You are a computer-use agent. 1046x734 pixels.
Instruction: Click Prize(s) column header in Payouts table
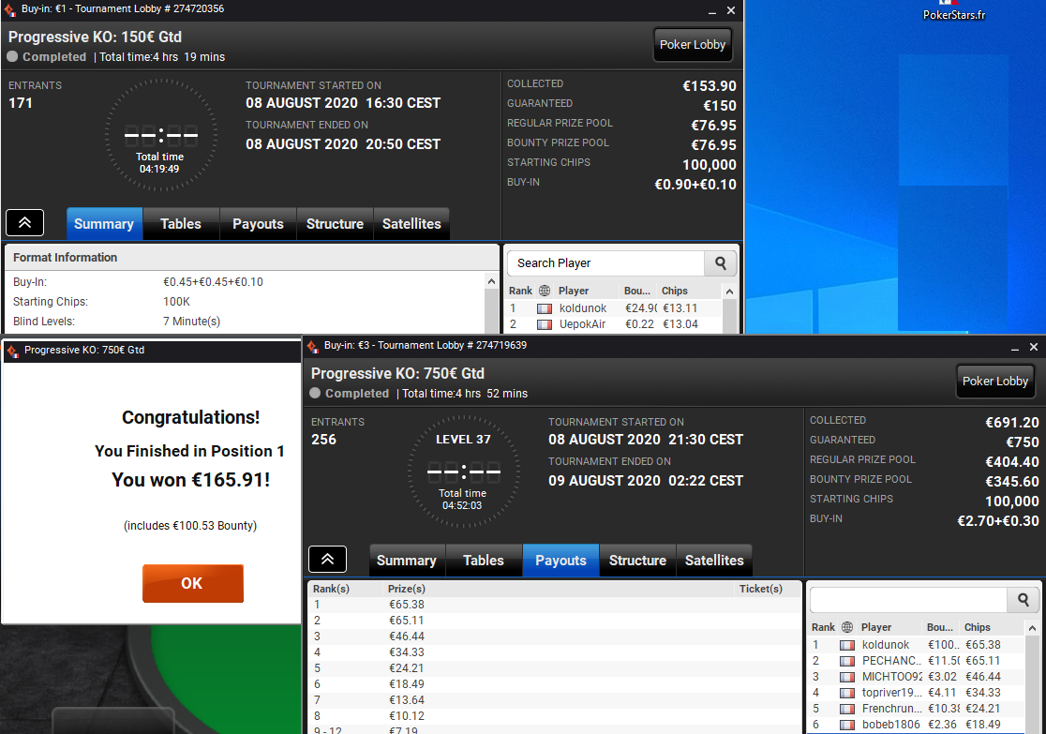406,589
